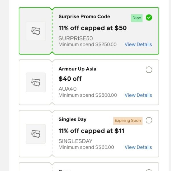Screen dimensions: 171x171
Task: Click the green New badge
Action: (137, 18)
